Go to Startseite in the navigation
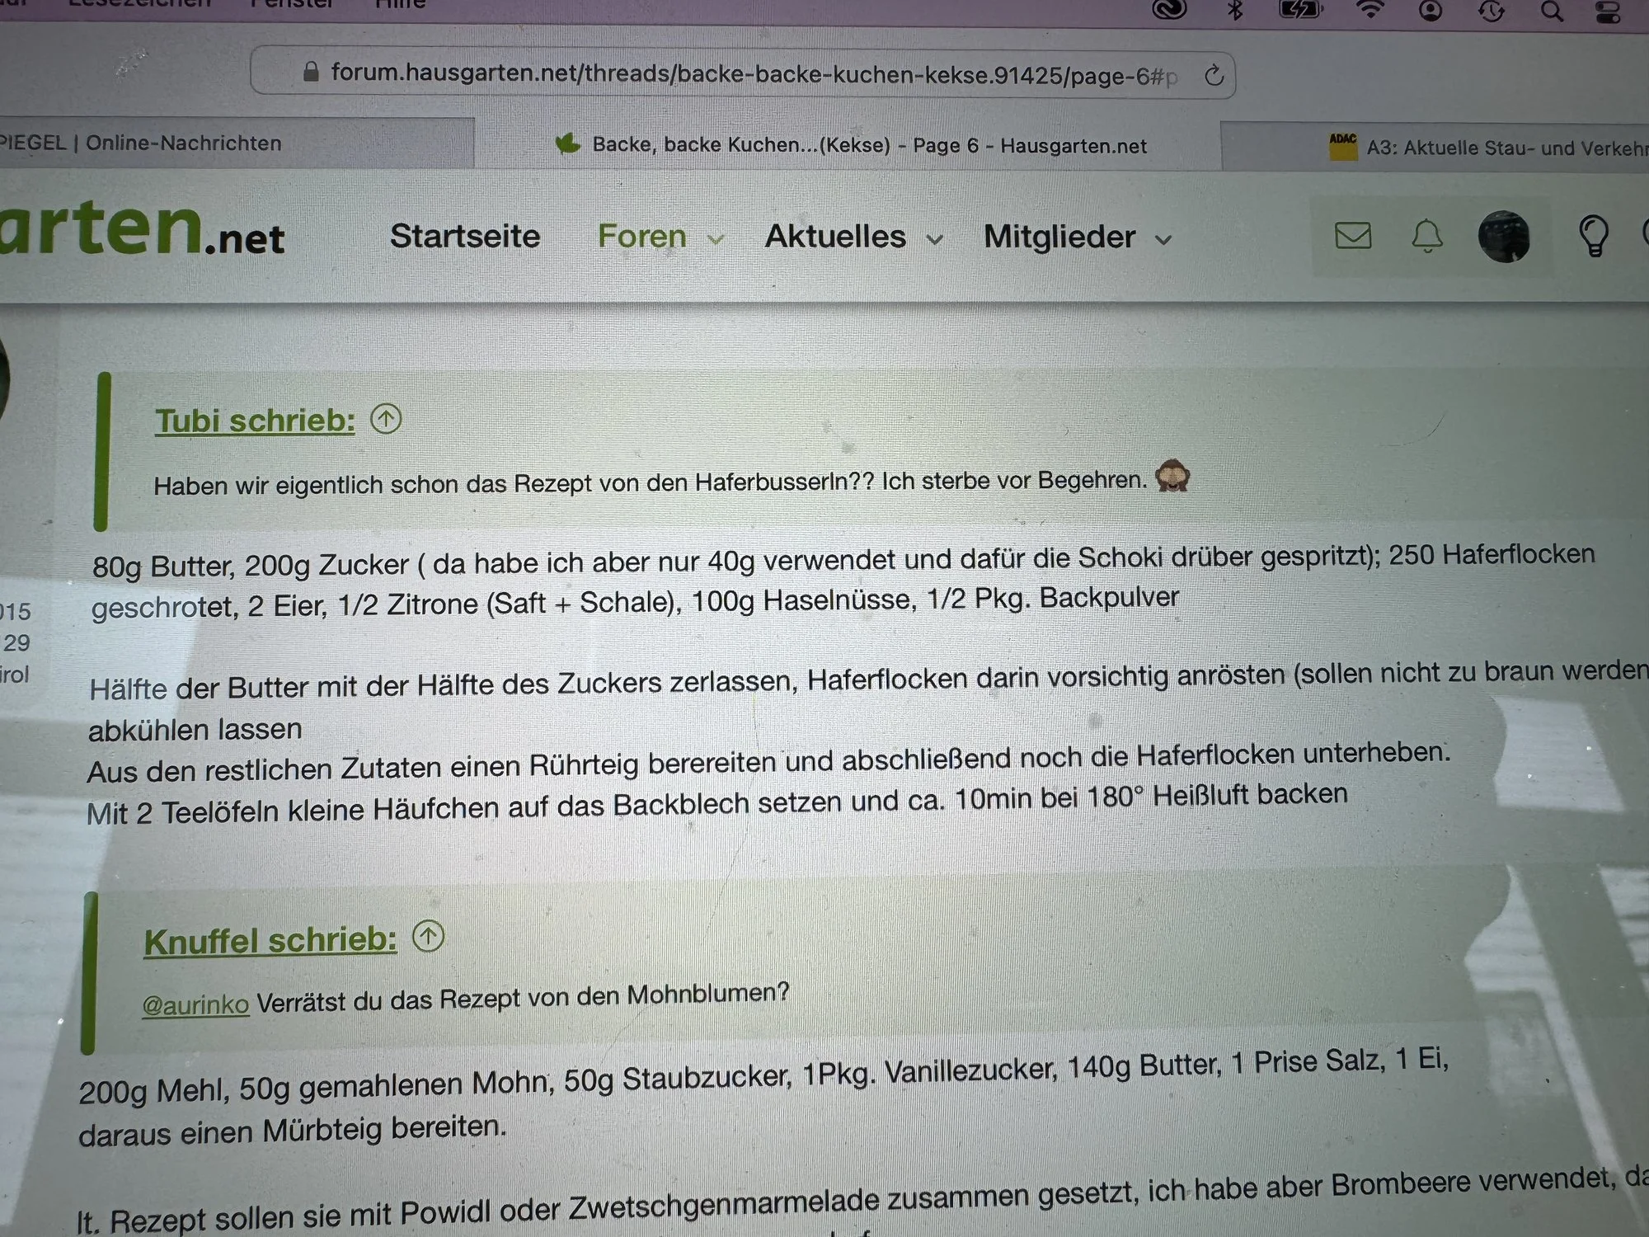1649x1237 pixels. (x=465, y=236)
